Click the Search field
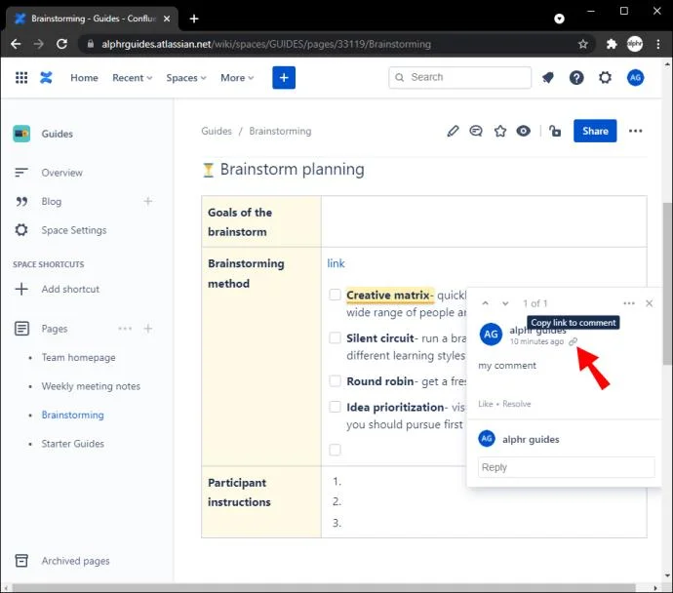This screenshot has height=593, width=673. coord(459,77)
